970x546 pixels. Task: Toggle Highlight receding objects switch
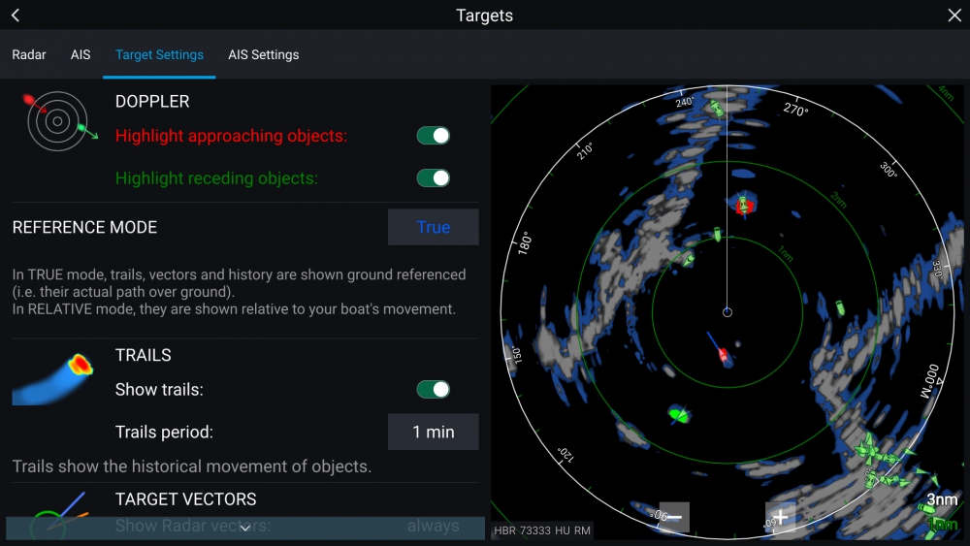click(433, 178)
